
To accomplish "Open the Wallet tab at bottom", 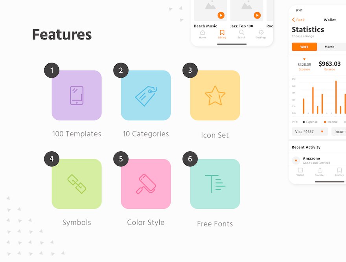I will click(x=300, y=172).
